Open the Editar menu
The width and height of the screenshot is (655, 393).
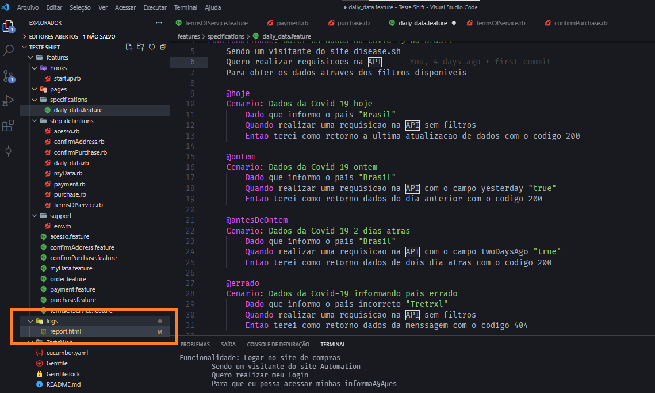(54, 7)
